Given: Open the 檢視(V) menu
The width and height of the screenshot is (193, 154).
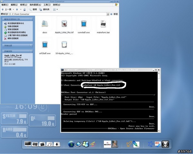Looking at the screenshot, I should click(x=23, y=5).
